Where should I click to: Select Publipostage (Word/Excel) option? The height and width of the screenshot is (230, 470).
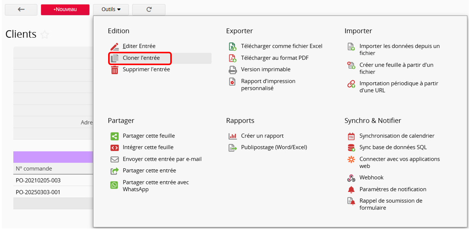[x=273, y=147]
